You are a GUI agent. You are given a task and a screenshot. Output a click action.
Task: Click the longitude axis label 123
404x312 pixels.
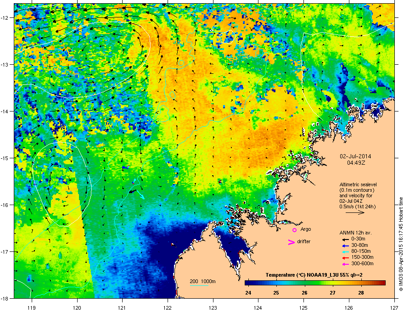(x=213, y=307)
